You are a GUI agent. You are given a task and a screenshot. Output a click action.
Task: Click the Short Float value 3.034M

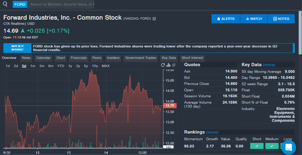[x=288, y=96]
